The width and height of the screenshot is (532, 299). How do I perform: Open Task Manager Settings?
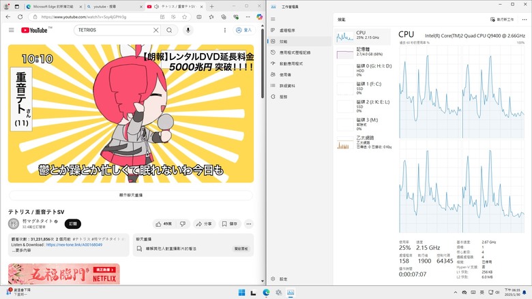(x=299, y=279)
